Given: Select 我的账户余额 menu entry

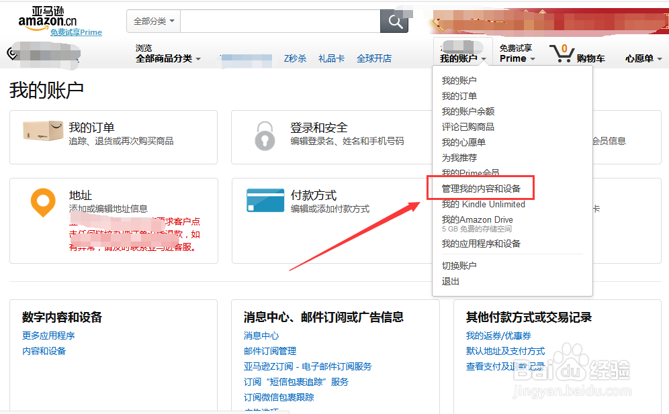Looking at the screenshot, I should [468, 111].
